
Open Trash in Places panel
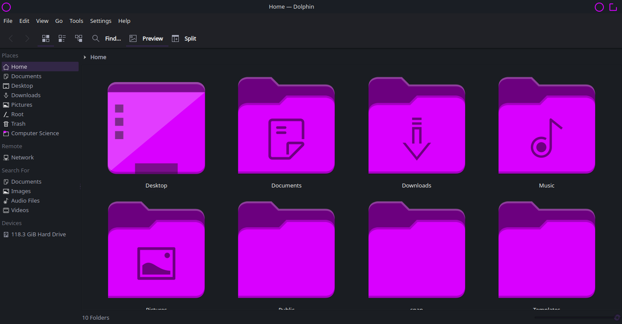40,124
